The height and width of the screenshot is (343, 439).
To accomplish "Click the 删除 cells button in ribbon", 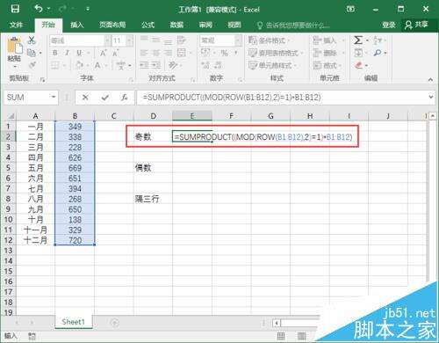I will (328, 53).
